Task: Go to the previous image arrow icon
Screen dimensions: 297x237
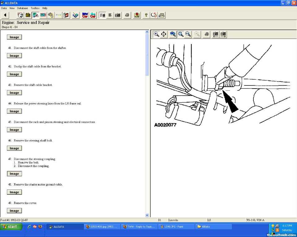Action: pos(215,34)
